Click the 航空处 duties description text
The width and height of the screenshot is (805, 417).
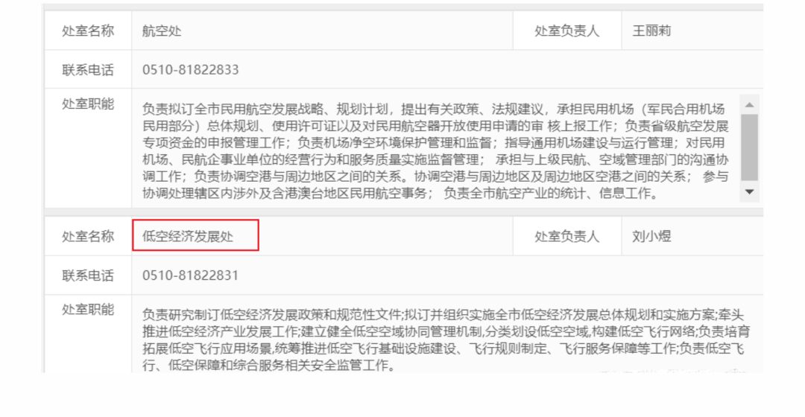coord(435,151)
